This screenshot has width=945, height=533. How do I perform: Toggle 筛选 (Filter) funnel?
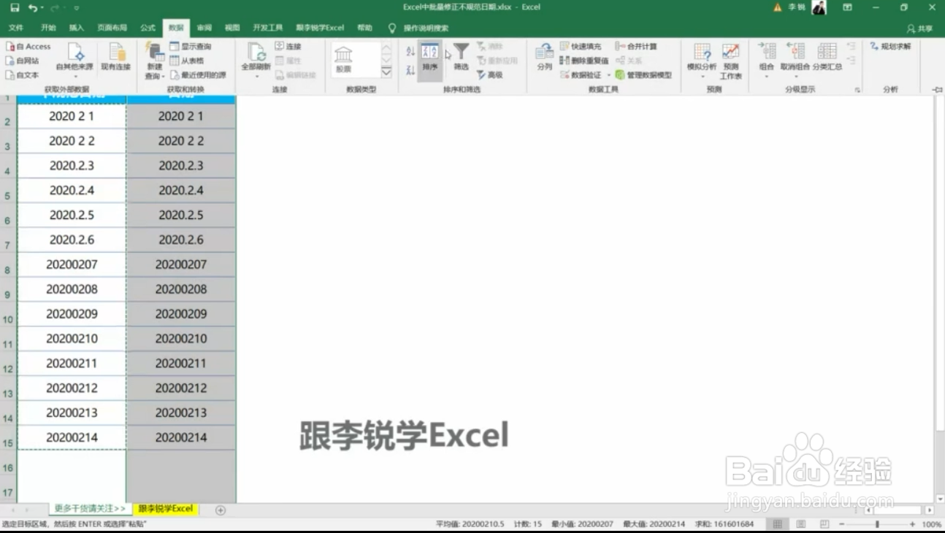(462, 57)
